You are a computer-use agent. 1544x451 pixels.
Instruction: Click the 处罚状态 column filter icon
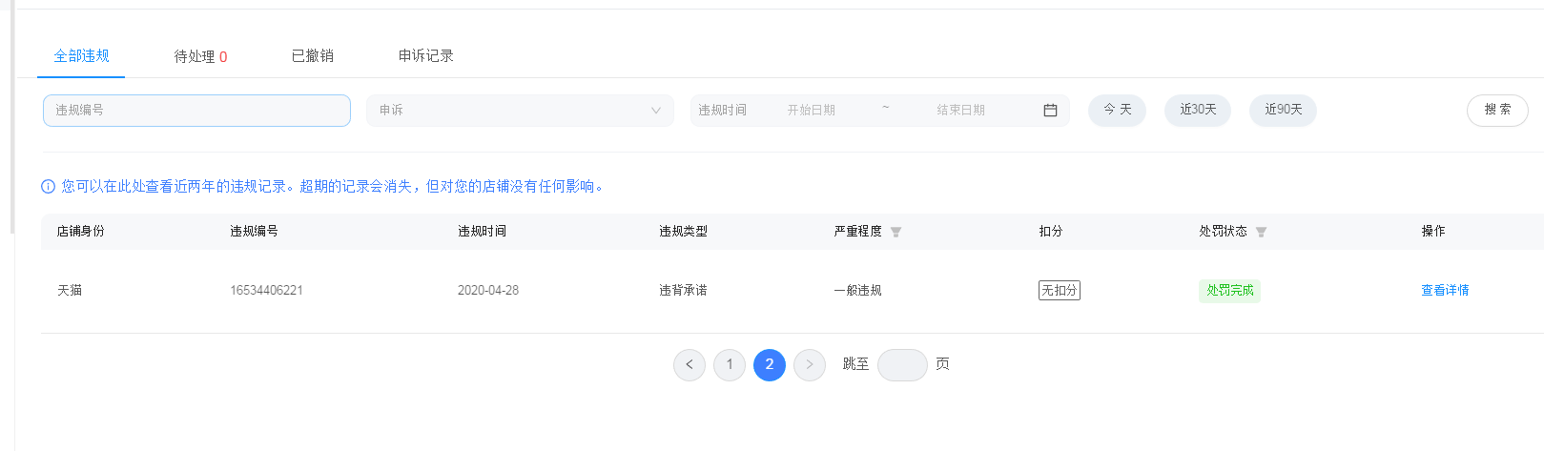click(1261, 232)
